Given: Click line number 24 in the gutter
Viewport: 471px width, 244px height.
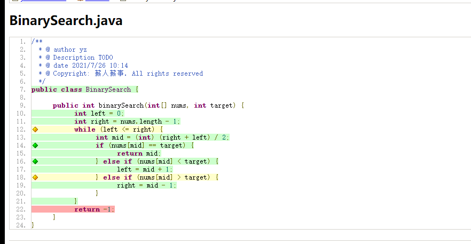Looking at the screenshot, I should pyautogui.click(x=21, y=225).
